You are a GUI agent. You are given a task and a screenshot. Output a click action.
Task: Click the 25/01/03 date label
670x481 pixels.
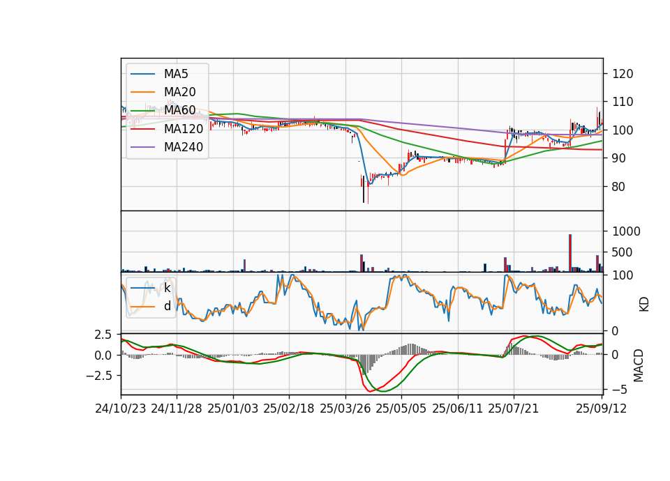click(233, 409)
